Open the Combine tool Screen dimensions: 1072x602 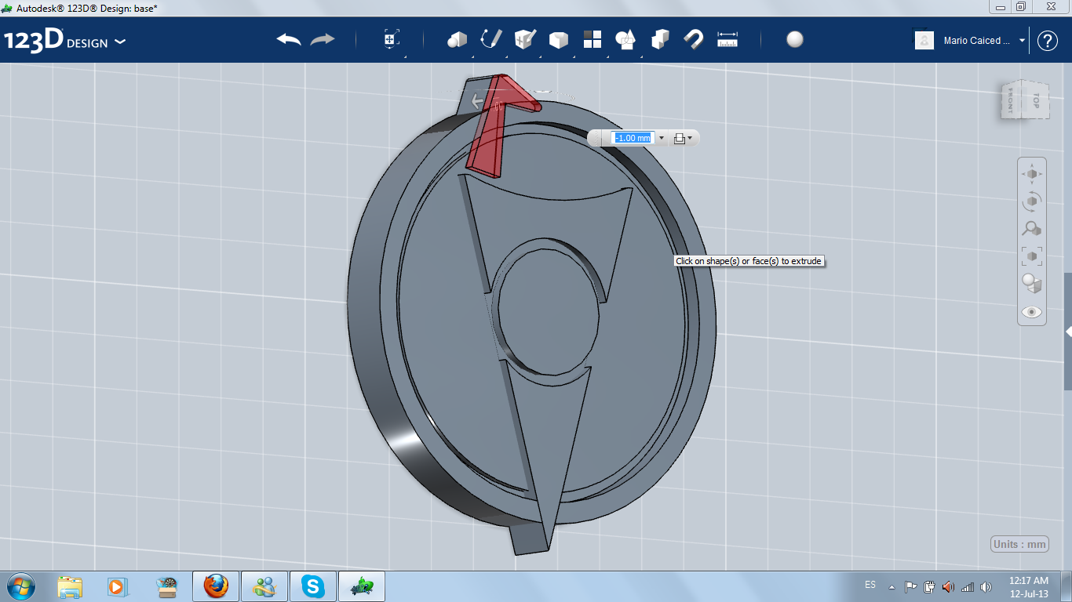[660, 39]
